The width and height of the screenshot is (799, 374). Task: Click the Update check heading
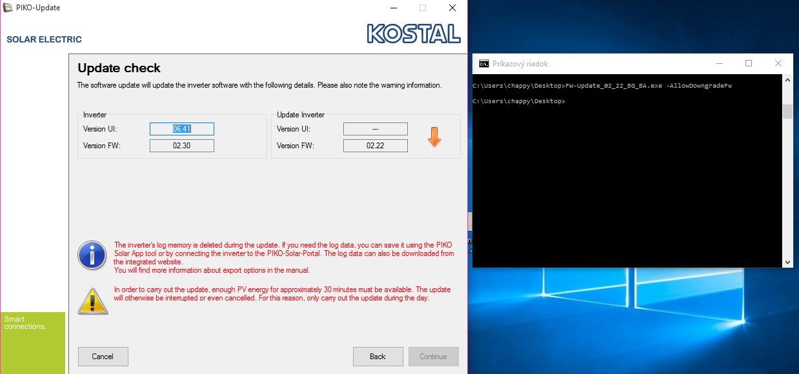click(119, 68)
